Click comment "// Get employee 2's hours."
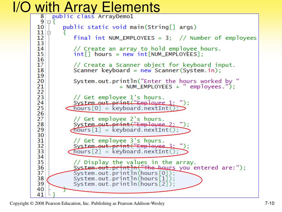The image size is (282, 212). click(x=119, y=119)
